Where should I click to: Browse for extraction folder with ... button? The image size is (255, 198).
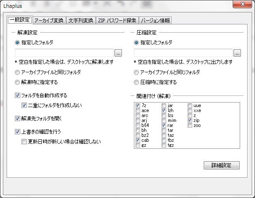[118, 53]
